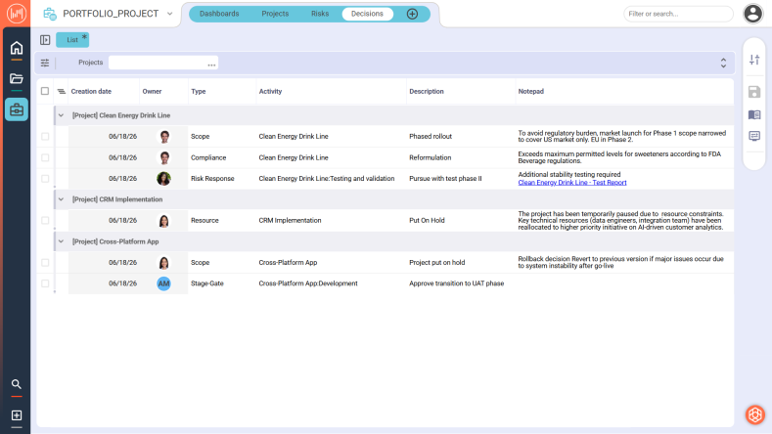Click the portfolio icon beside PORTFOLIO_PROJECT
Image resolution: width=772 pixels, height=434 pixels.
click(50, 14)
